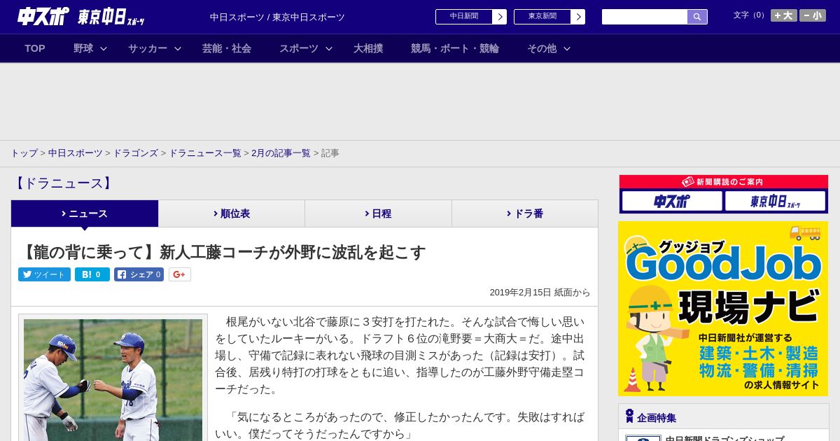
Task: Click the article headline 龍の背に乗って
Action: [223, 252]
